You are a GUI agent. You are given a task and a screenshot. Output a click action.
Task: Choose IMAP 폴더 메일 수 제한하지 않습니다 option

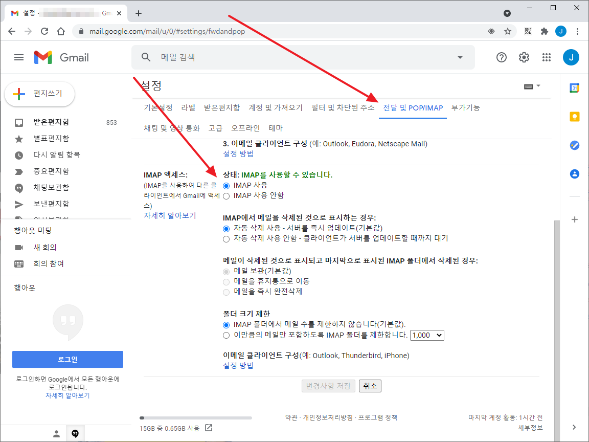(x=226, y=325)
